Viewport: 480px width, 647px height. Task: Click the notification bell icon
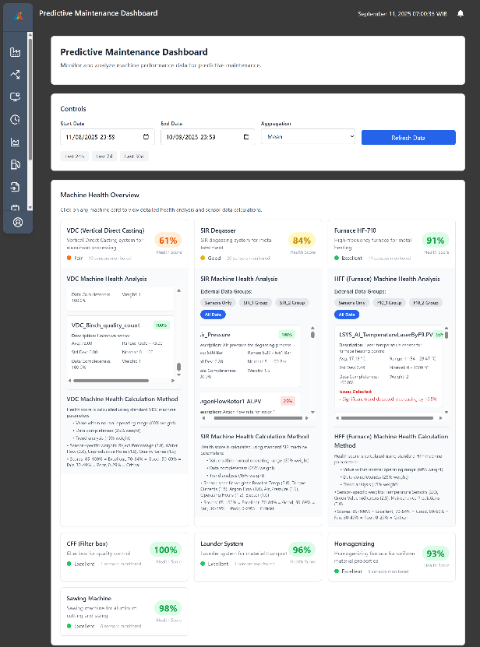[460, 13]
